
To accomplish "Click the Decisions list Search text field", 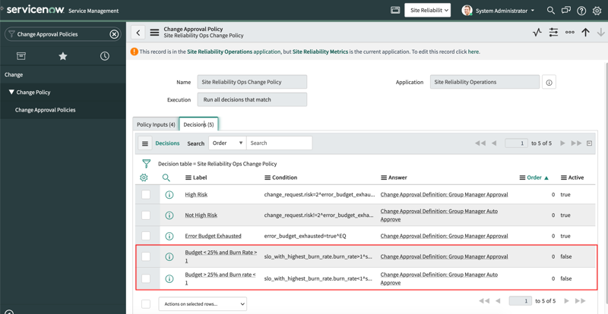I will tap(279, 143).
